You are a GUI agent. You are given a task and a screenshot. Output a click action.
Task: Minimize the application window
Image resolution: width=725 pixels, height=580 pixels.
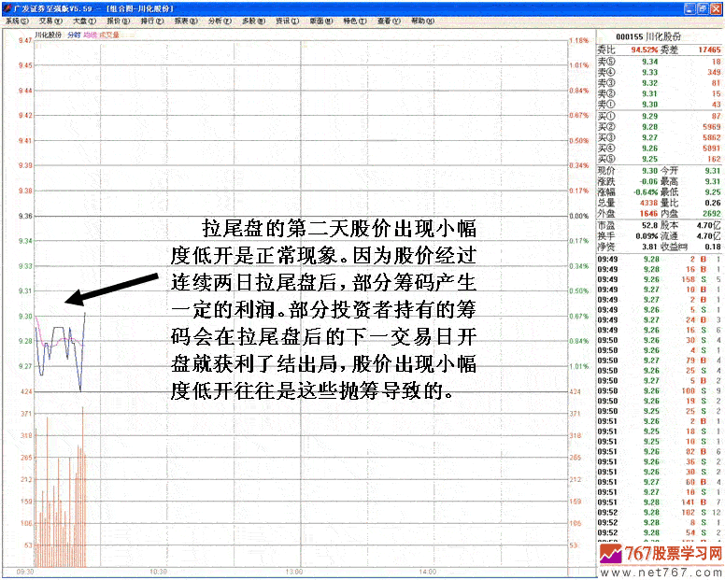[689, 7]
